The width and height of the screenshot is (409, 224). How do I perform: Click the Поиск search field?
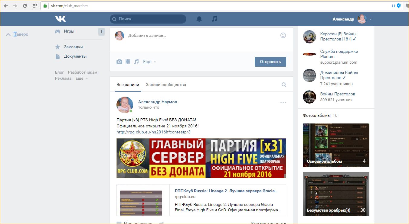point(148,19)
